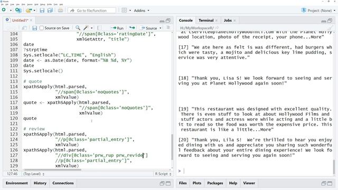Open the Packages tab
Image resolution: width=338 pixels, height=190 pixels.
click(215, 183)
